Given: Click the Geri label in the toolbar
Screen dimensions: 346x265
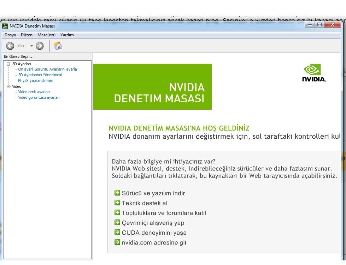Looking at the screenshot, I should [22, 46].
